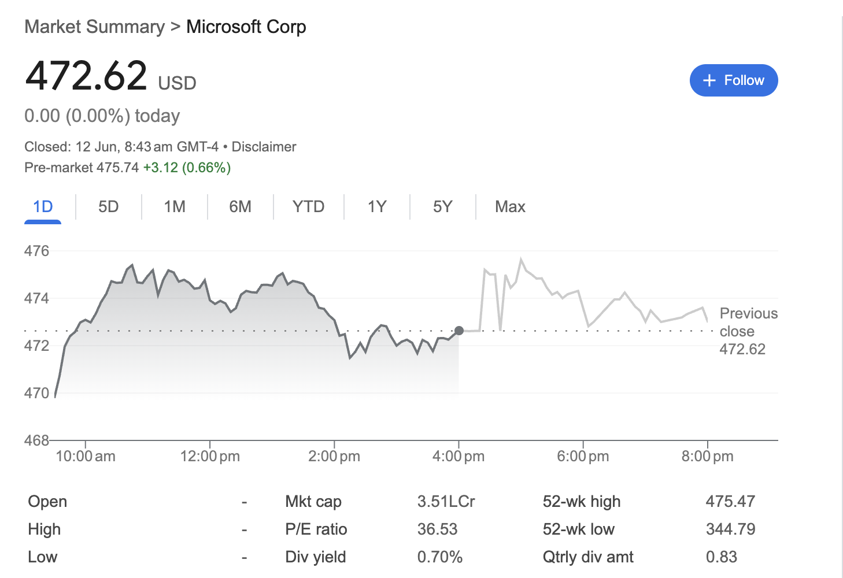Click the Open label in stats table
The height and width of the screenshot is (578, 843).
(47, 501)
